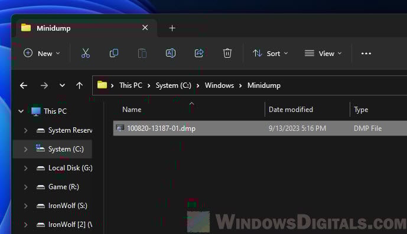This screenshot has width=407, height=234.
Task: Open the Sort dropdown
Action: tap(270, 54)
